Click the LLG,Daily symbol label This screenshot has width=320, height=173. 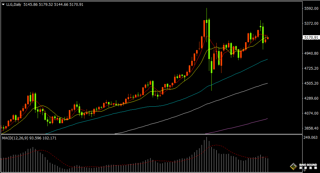click(13, 5)
